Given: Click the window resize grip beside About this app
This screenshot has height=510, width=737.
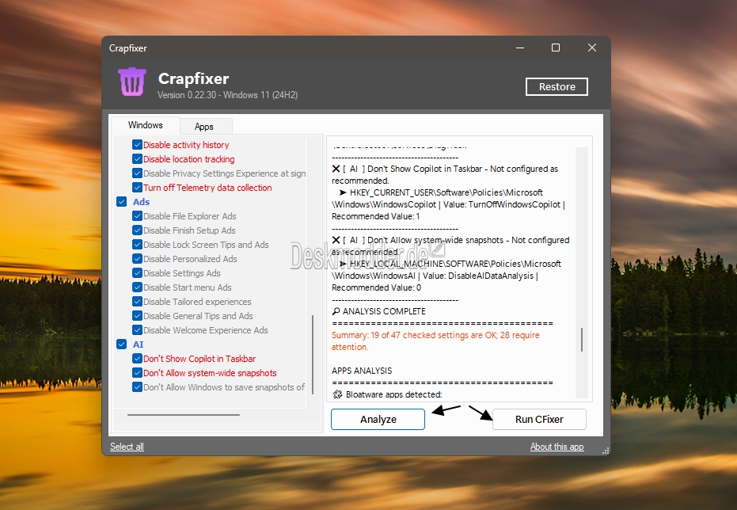Looking at the screenshot, I should 606,451.
